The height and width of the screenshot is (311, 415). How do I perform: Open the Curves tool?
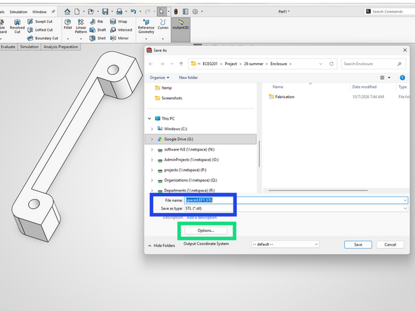pos(163,24)
